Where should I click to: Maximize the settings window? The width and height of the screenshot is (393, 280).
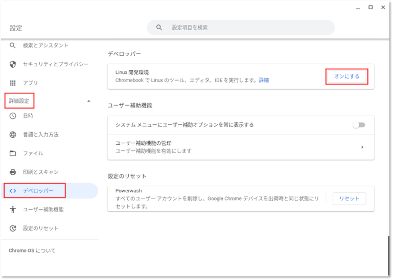pyautogui.click(x=370, y=7)
